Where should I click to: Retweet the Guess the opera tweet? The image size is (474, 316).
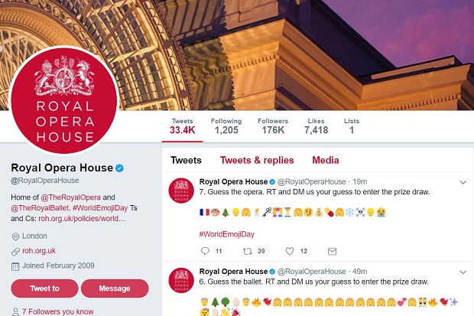click(x=248, y=251)
